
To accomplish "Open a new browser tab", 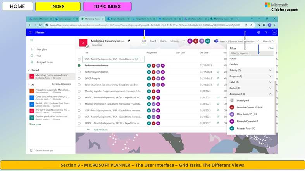I will point(238,19).
